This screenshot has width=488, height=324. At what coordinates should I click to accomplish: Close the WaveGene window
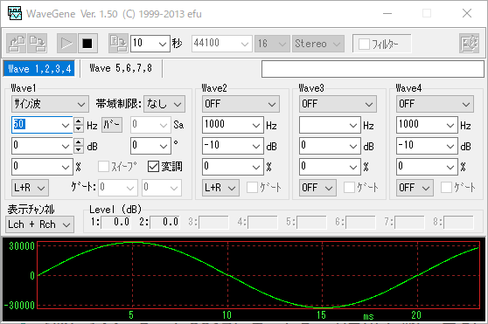click(x=467, y=13)
